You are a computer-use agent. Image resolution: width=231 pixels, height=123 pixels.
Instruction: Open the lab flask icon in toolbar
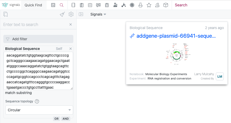[x=141, y=5]
